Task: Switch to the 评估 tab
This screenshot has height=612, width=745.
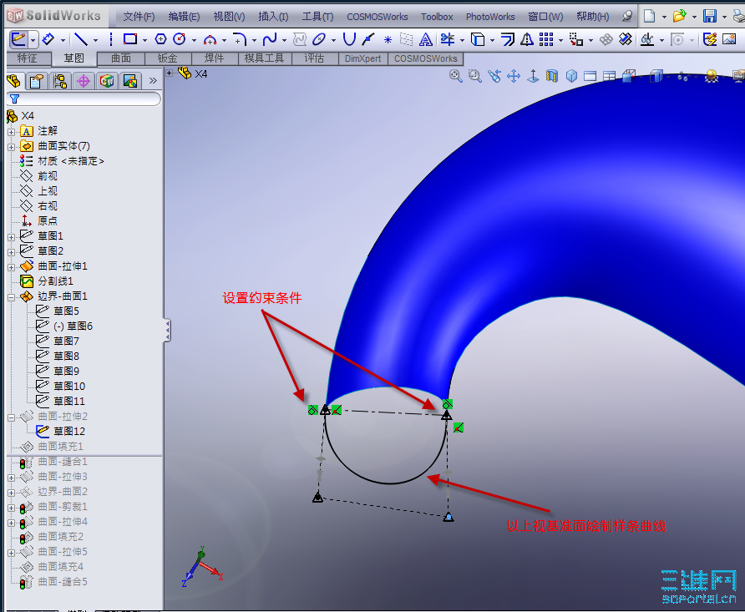Action: click(x=314, y=58)
